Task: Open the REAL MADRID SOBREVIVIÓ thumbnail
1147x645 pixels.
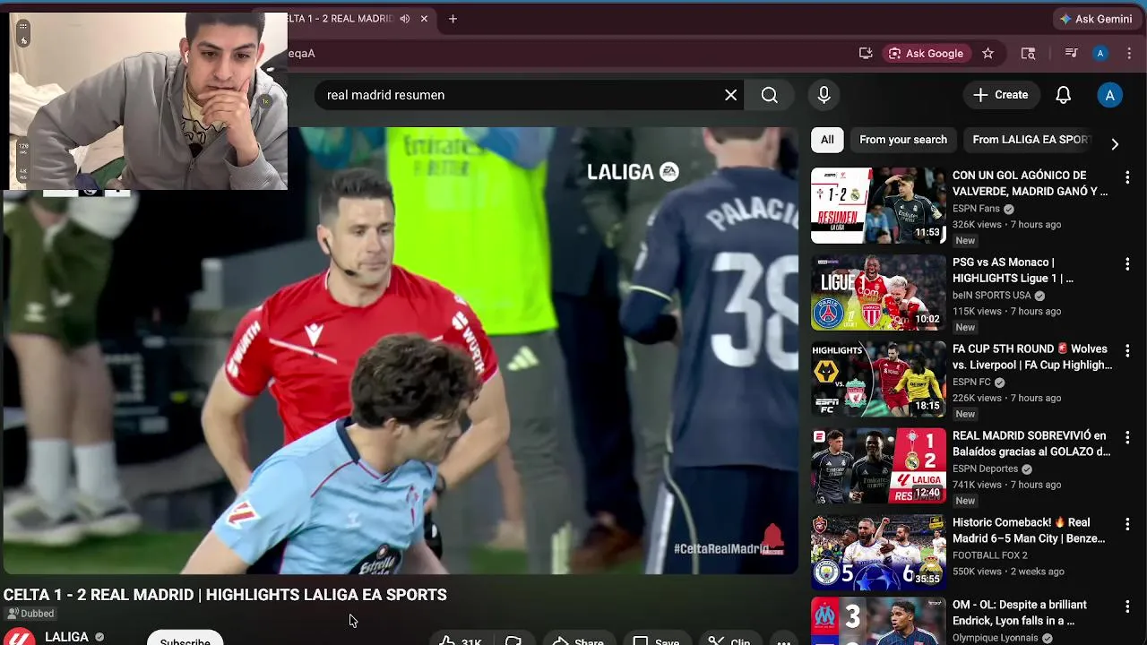Action: click(878, 466)
